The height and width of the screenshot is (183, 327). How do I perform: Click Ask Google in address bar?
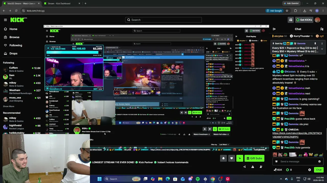[274, 11]
